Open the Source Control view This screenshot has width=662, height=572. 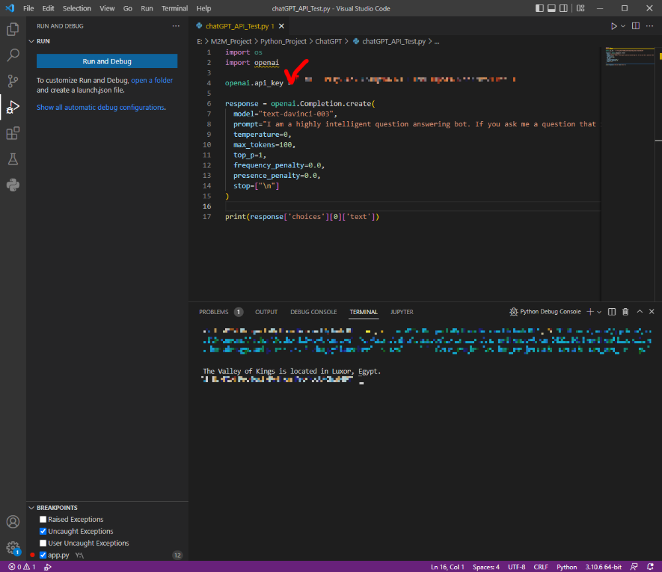pos(13,81)
